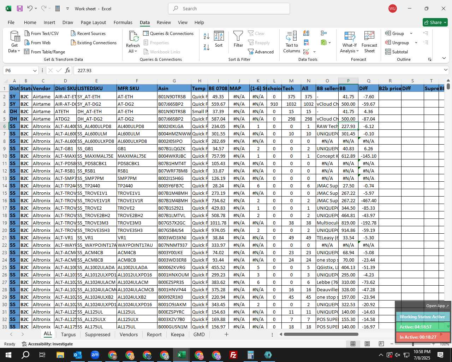Open the Data Validation dropdown arrow
Viewport: 452px width, 362px height.
click(x=314, y=52)
